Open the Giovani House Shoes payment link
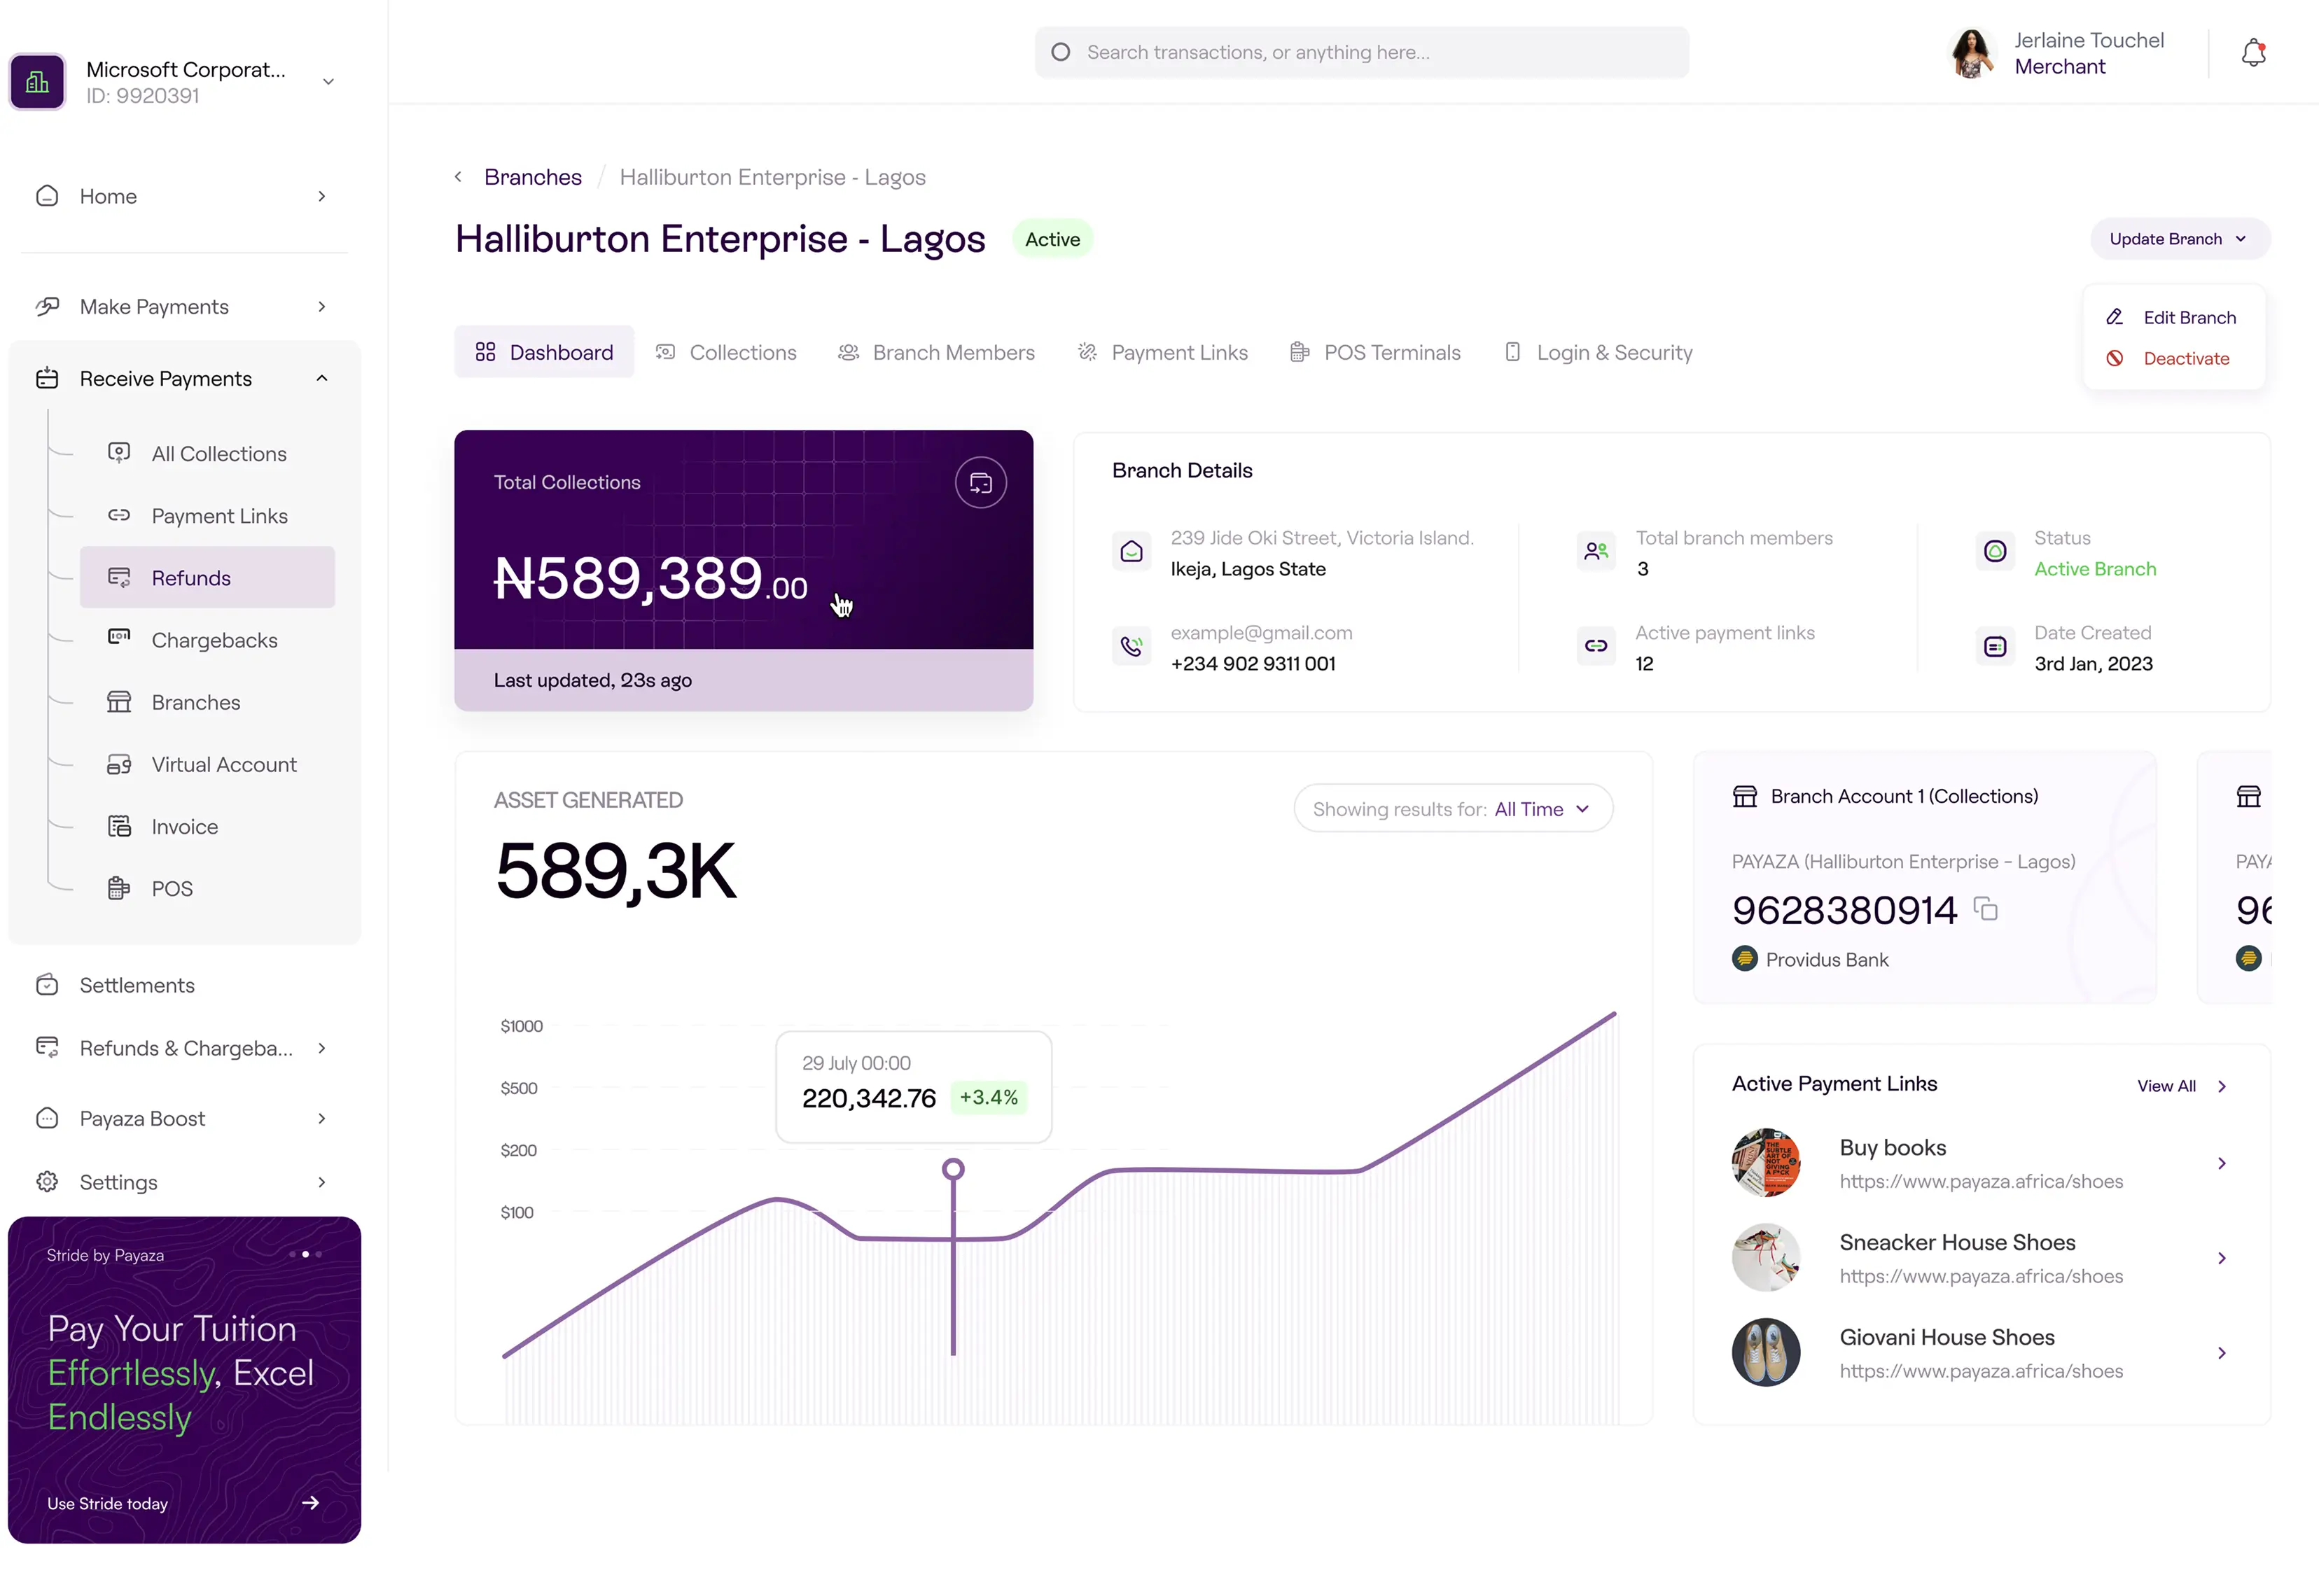This screenshot has height=1596, width=2319. [x=1980, y=1353]
